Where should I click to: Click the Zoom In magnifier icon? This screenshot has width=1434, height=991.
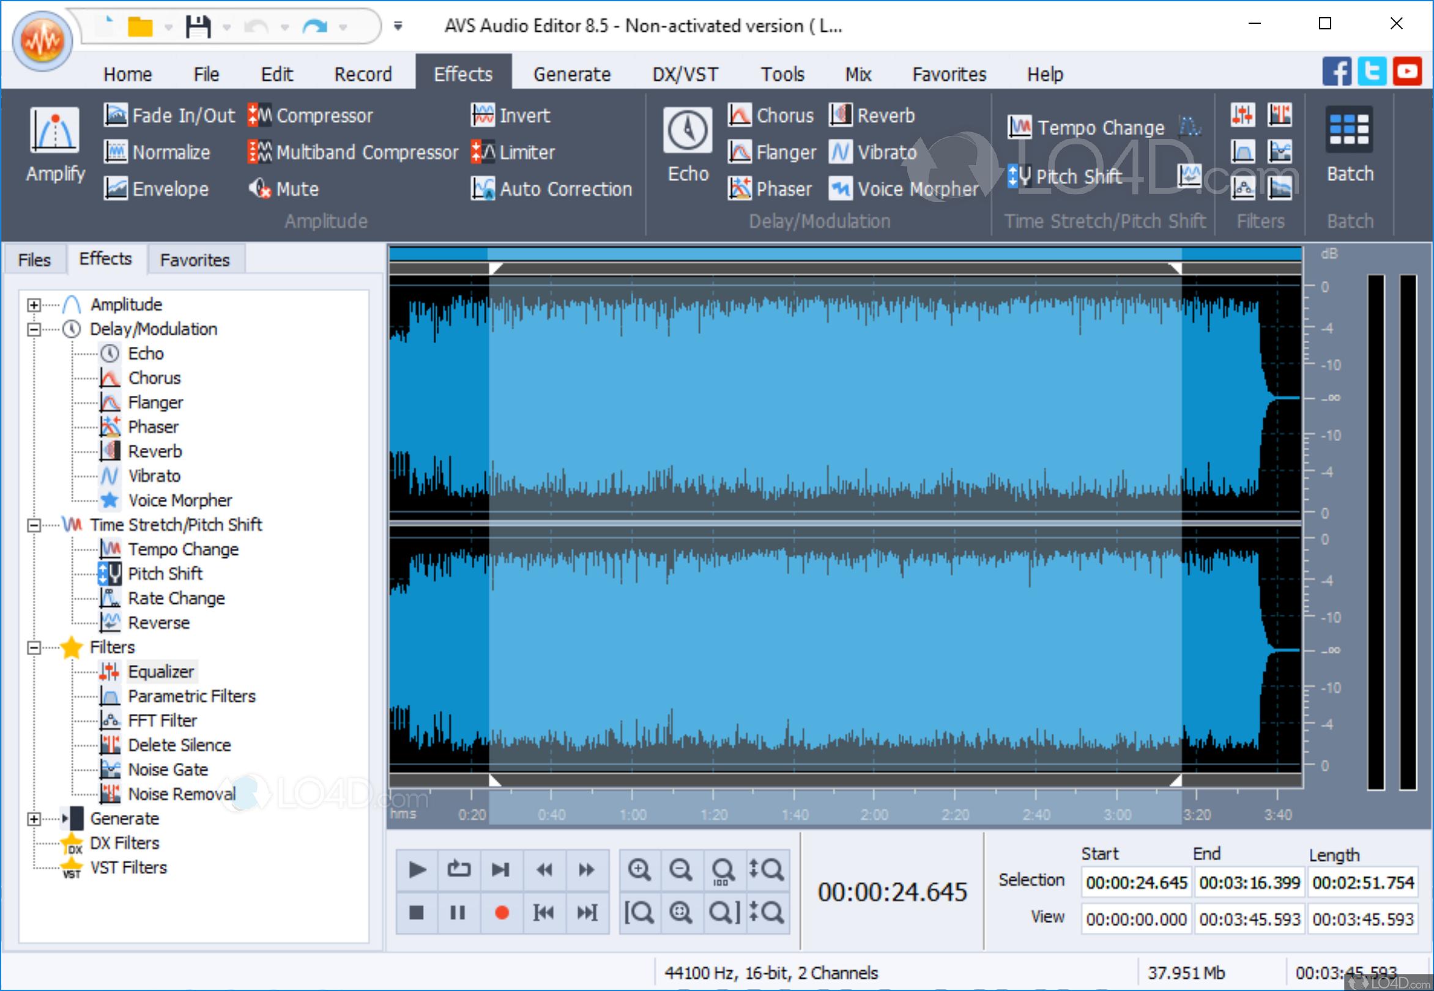tap(639, 869)
